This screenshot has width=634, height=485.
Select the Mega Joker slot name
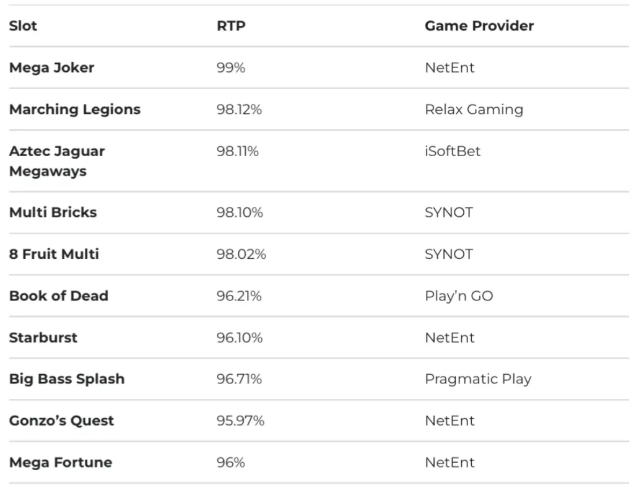(x=51, y=68)
